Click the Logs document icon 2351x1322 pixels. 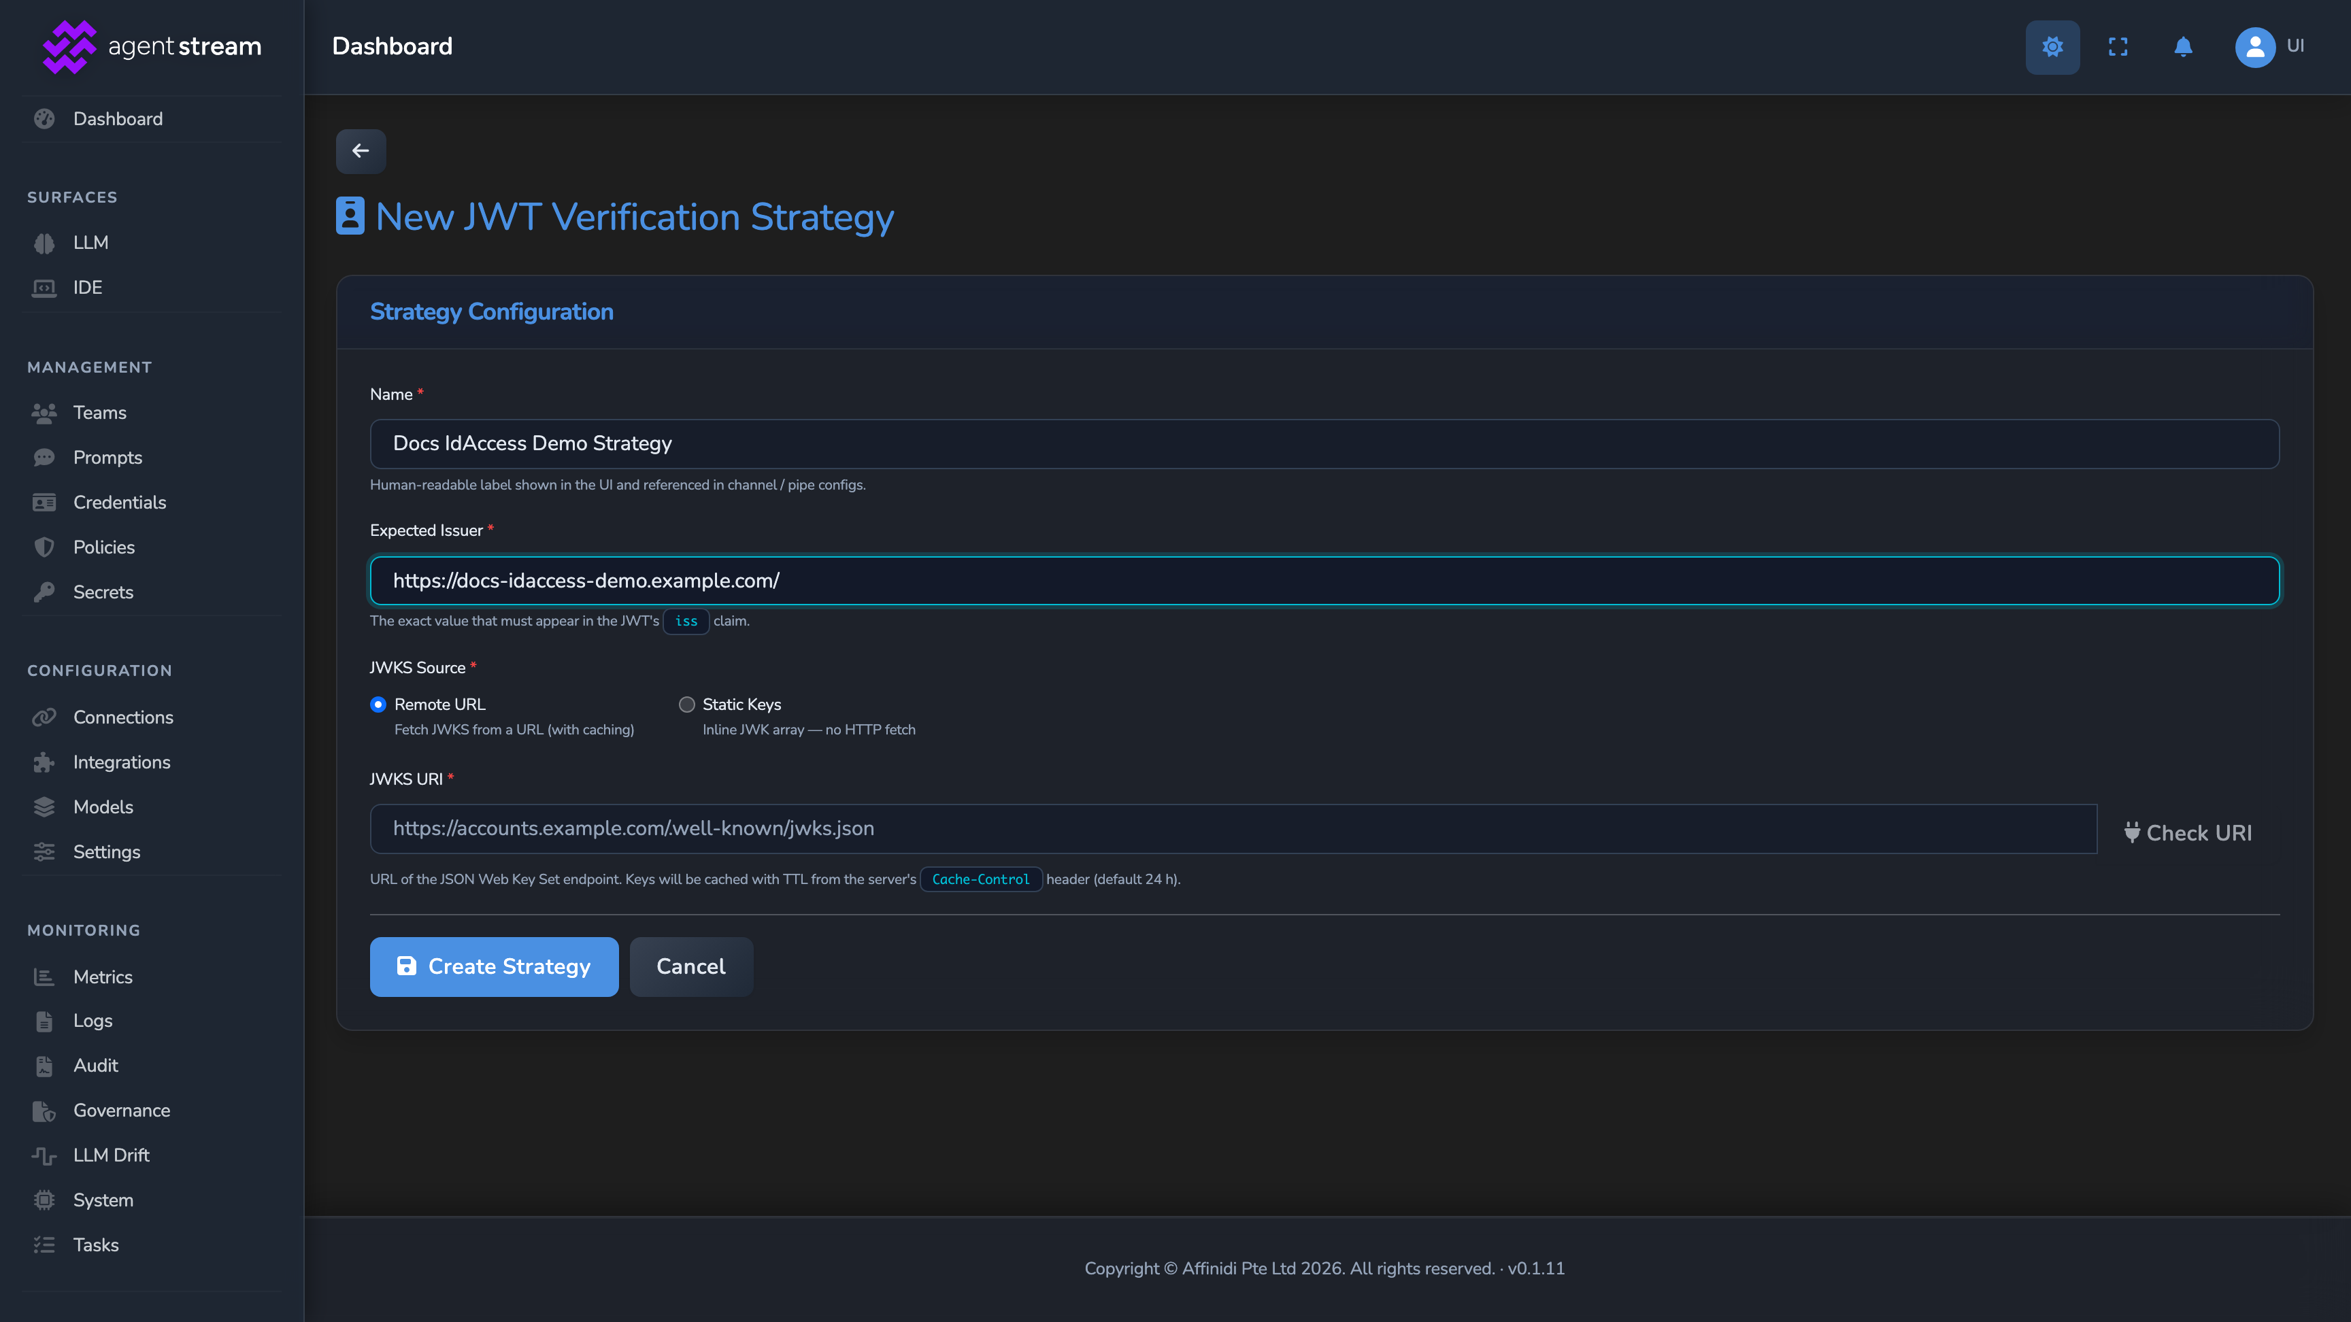(x=44, y=1021)
